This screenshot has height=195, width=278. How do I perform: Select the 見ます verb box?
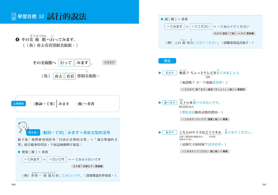pyautogui.click(x=169, y=73)
